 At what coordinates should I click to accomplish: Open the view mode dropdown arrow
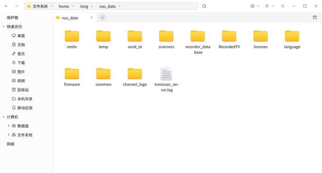[x=258, y=6]
